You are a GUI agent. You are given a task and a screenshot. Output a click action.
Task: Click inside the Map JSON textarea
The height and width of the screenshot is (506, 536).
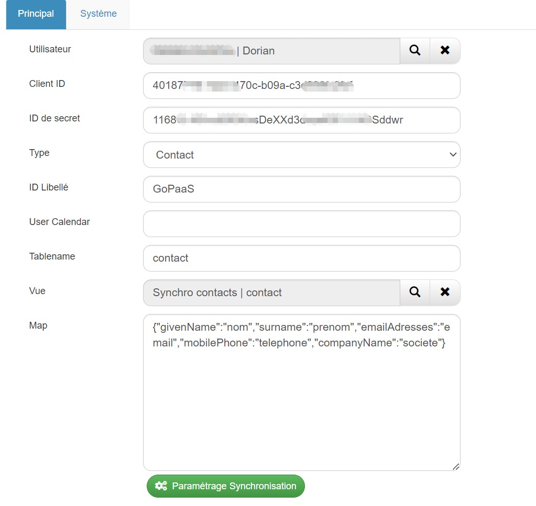[x=301, y=392]
